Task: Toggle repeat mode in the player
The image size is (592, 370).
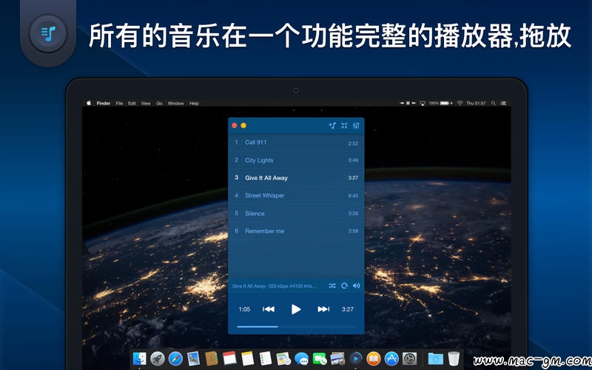Action: pos(344,286)
